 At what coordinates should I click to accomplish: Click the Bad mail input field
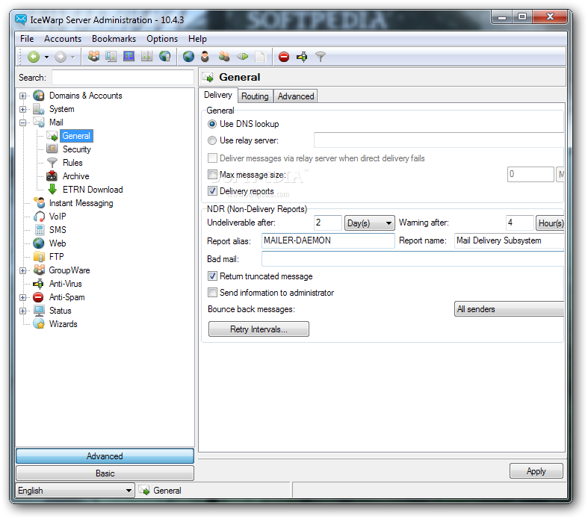(412, 259)
